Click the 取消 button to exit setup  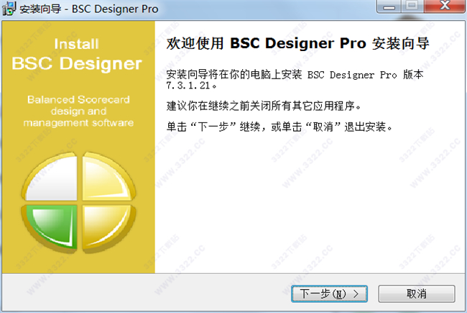point(417,294)
